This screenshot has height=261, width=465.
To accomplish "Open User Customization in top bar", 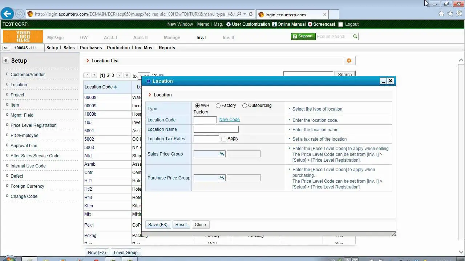I will pyautogui.click(x=248, y=24).
